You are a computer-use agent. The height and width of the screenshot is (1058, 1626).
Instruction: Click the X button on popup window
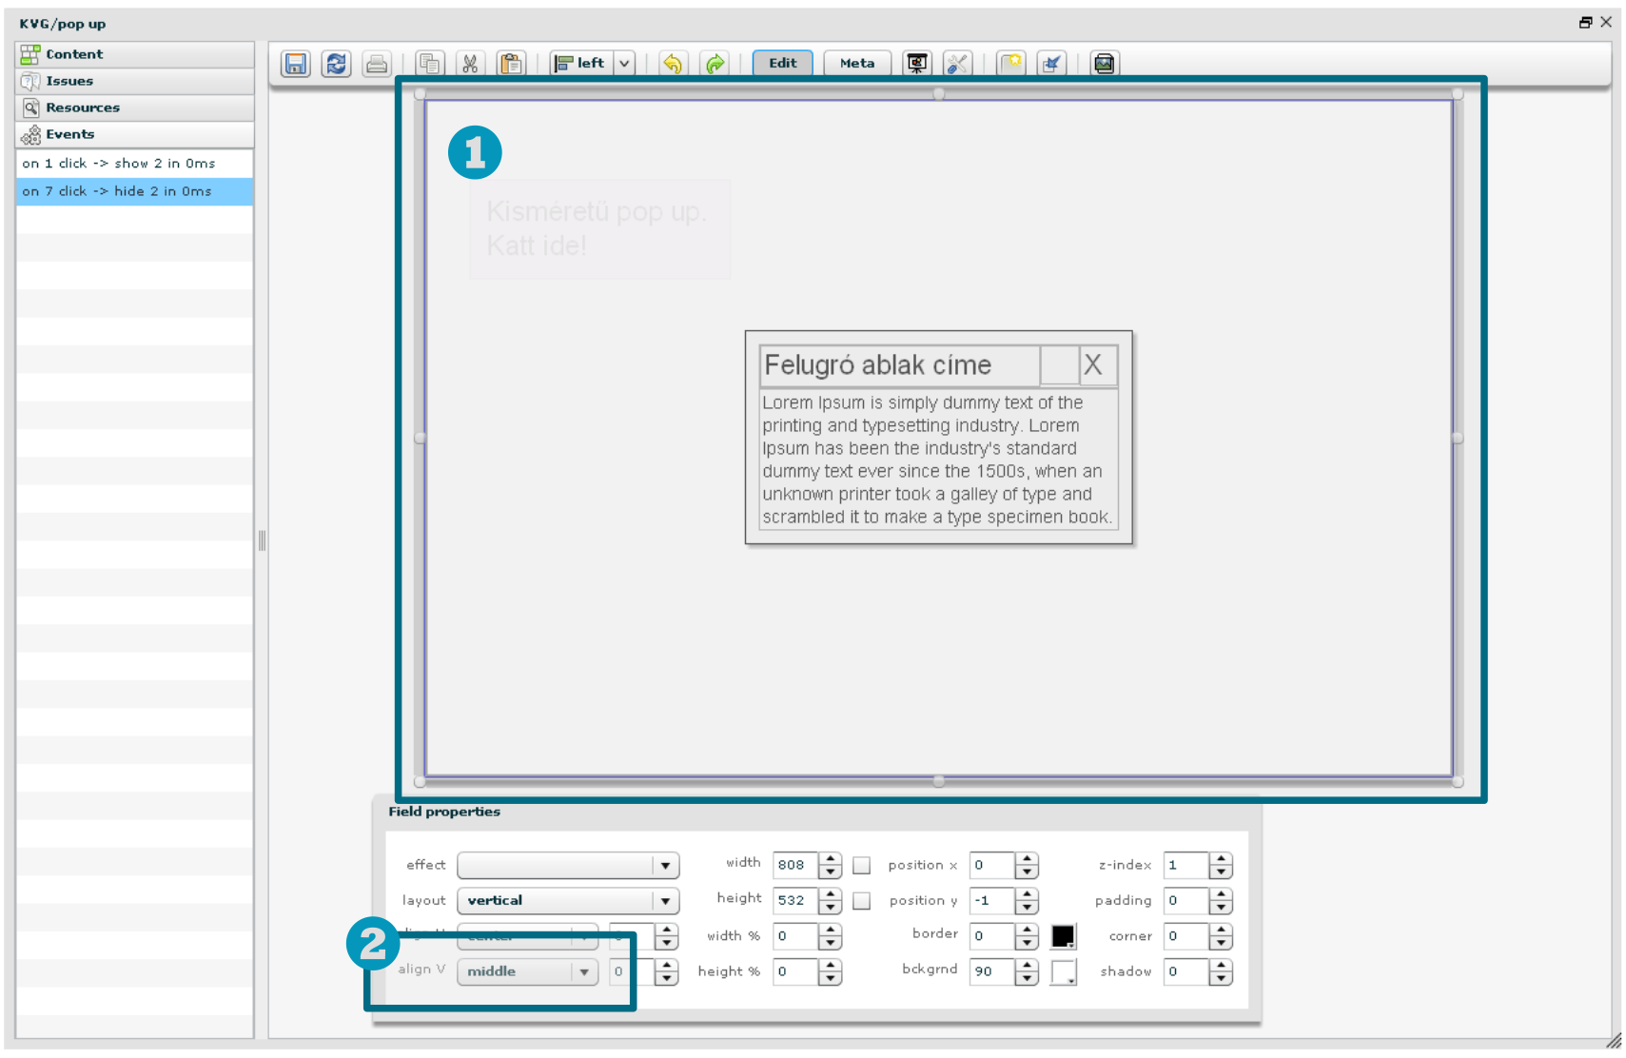coord(1093,364)
